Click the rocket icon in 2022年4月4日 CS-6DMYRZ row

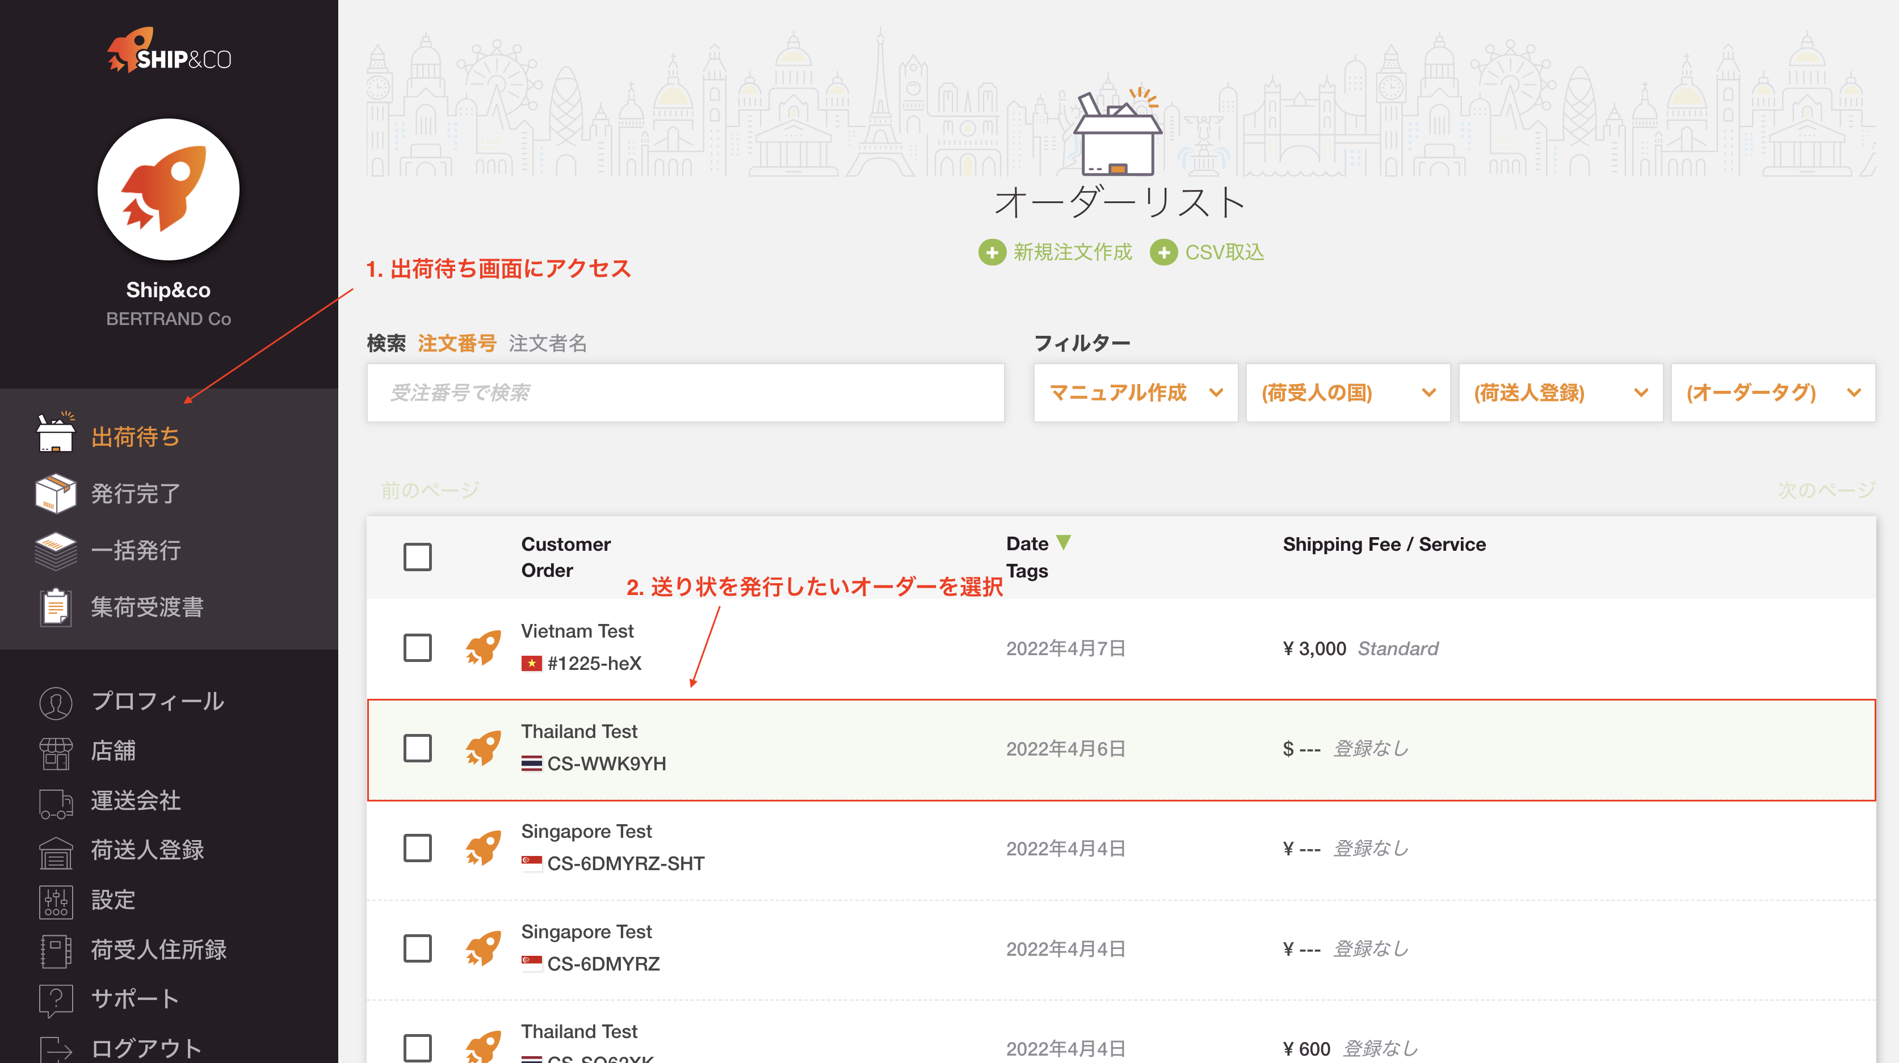484,948
